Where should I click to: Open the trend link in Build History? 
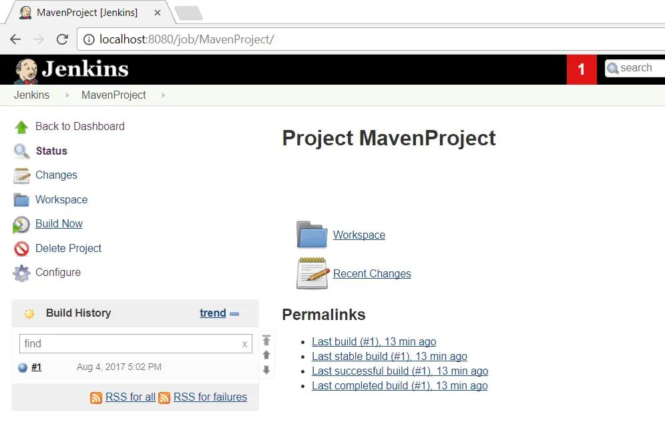pyautogui.click(x=213, y=313)
